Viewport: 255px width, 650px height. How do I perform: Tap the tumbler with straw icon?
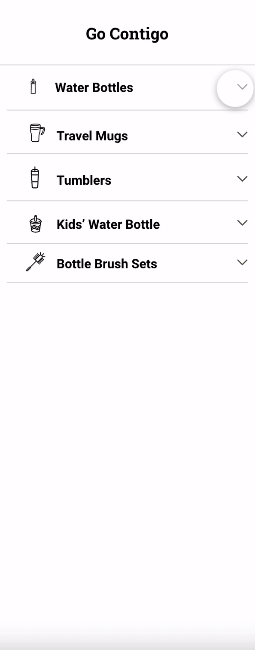tap(35, 177)
